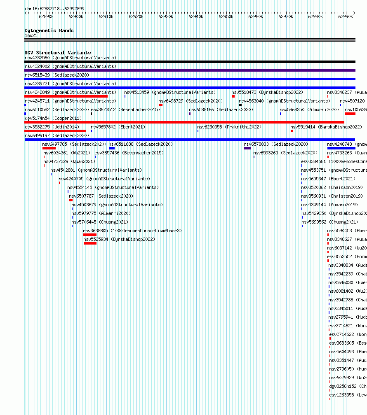Click the nsv4245711 variant label
This screenshot has height=415, width=367.
coord(71,101)
